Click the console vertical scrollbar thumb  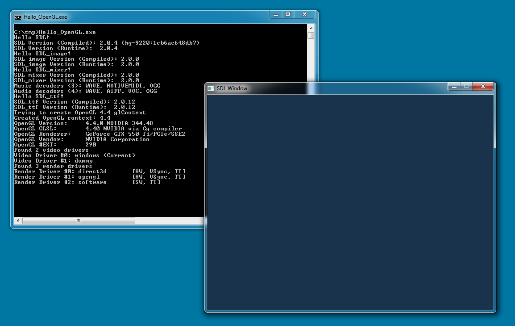(x=311, y=35)
